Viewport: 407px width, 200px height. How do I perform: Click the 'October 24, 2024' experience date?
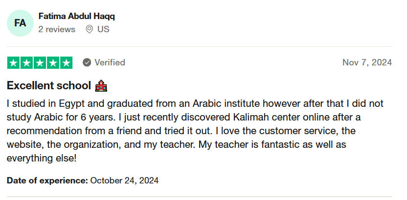(124, 180)
